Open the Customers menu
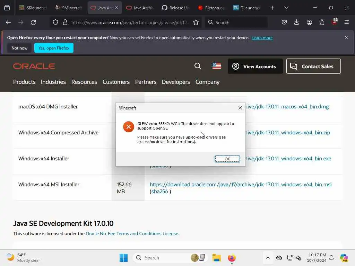The height and width of the screenshot is (266, 355). coord(116,82)
